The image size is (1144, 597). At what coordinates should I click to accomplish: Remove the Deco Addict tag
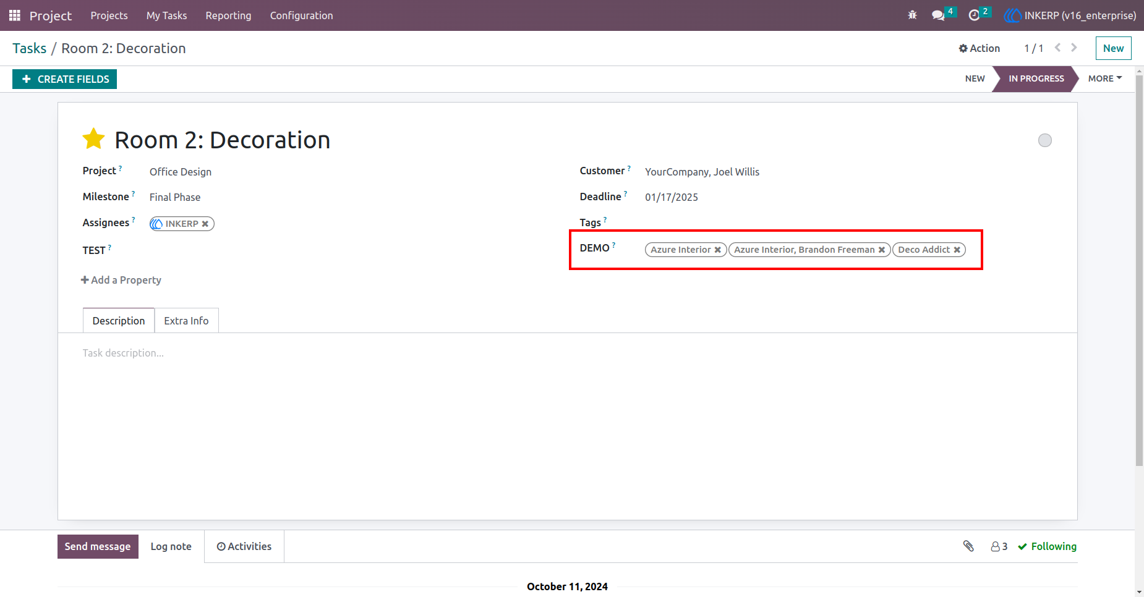tap(957, 250)
